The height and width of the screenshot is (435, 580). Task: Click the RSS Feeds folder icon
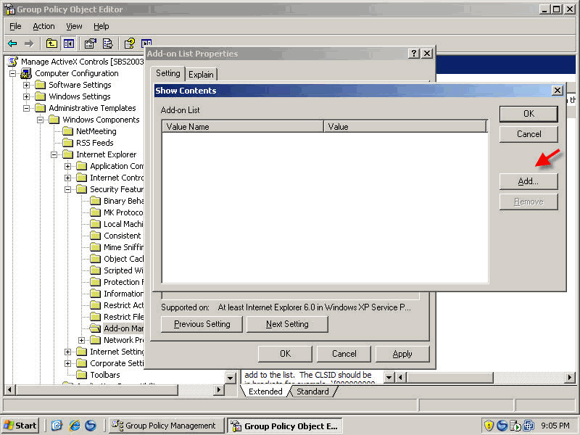(67, 143)
